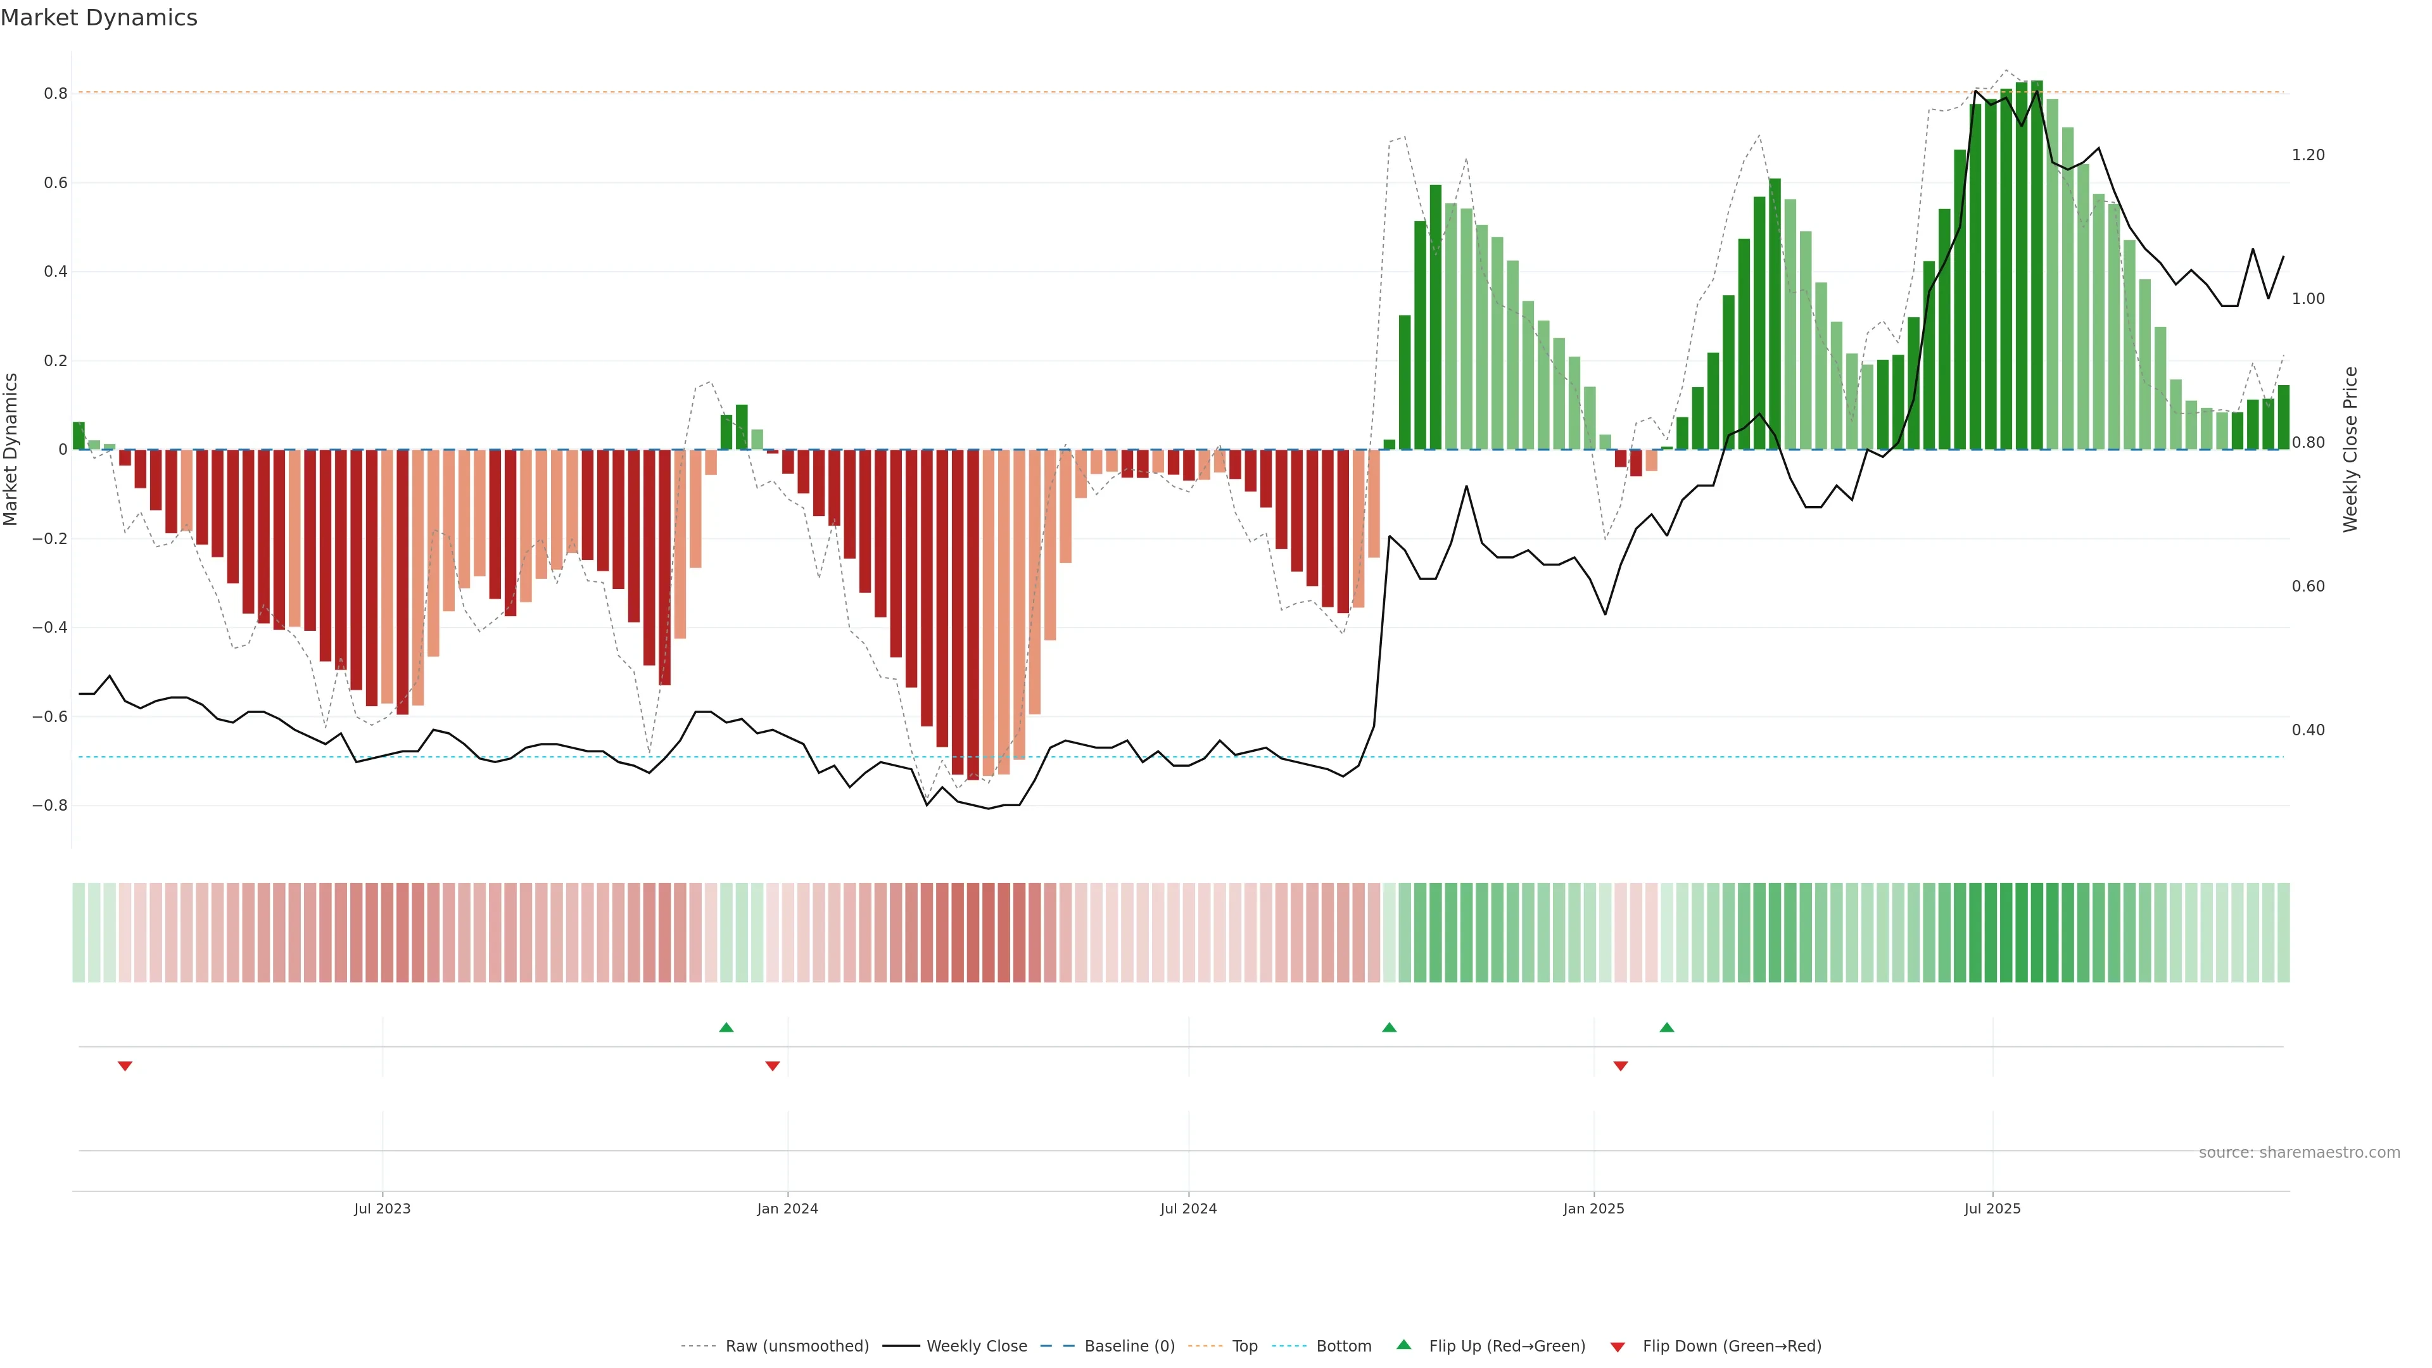
Task: Click the 0.8 tick on Market Dynamics axis
Action: click(x=54, y=94)
